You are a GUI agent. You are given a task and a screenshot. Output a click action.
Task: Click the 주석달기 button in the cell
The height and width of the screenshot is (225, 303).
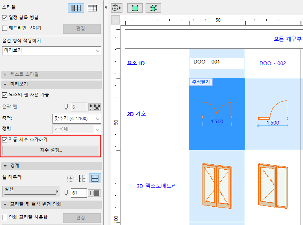click(x=201, y=82)
